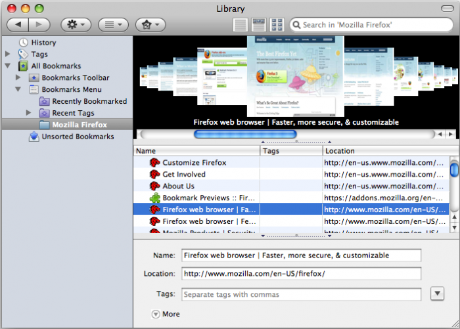Open the Organize gear menu
Viewport: 460px width, 329px height.
[76, 25]
